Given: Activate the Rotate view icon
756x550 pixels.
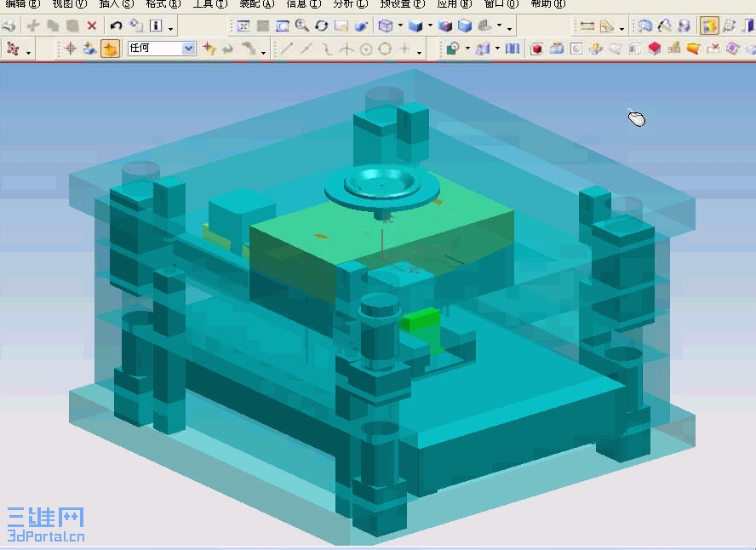Looking at the screenshot, I should 322,26.
